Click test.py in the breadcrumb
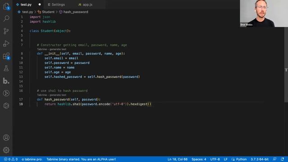288x162 pixels. [27, 12]
